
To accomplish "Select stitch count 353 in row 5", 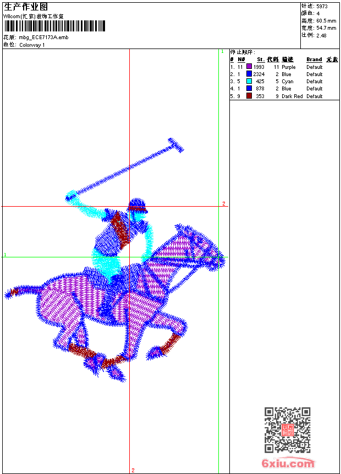I will (260, 96).
